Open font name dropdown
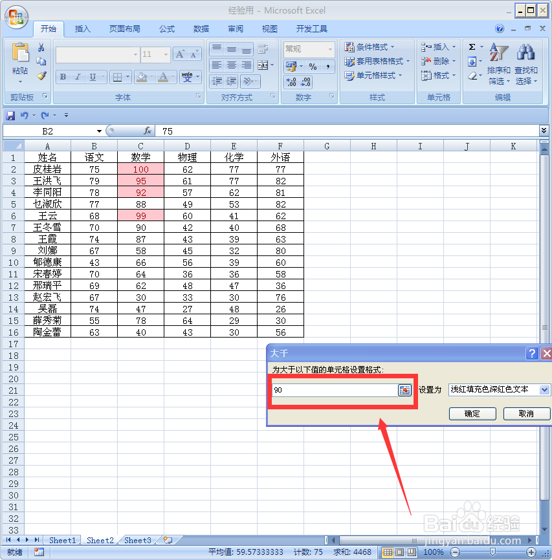This screenshot has width=552, height=560. coord(135,54)
